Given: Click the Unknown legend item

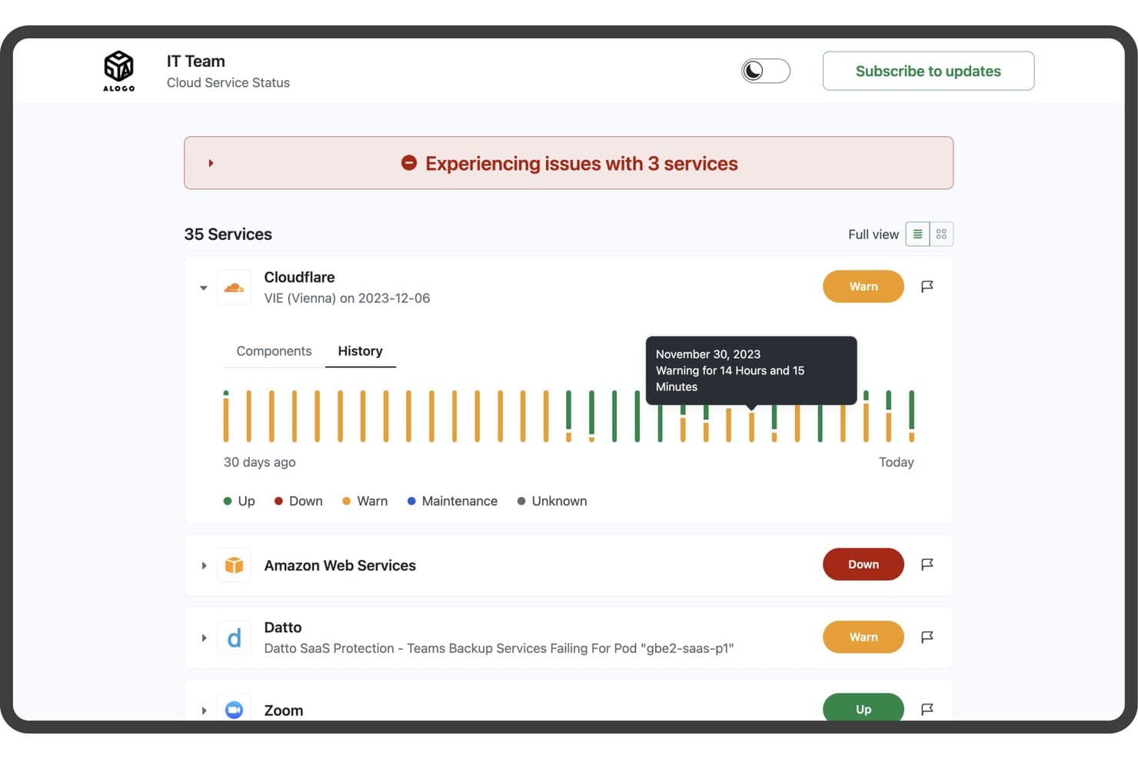Looking at the screenshot, I should tap(552, 501).
